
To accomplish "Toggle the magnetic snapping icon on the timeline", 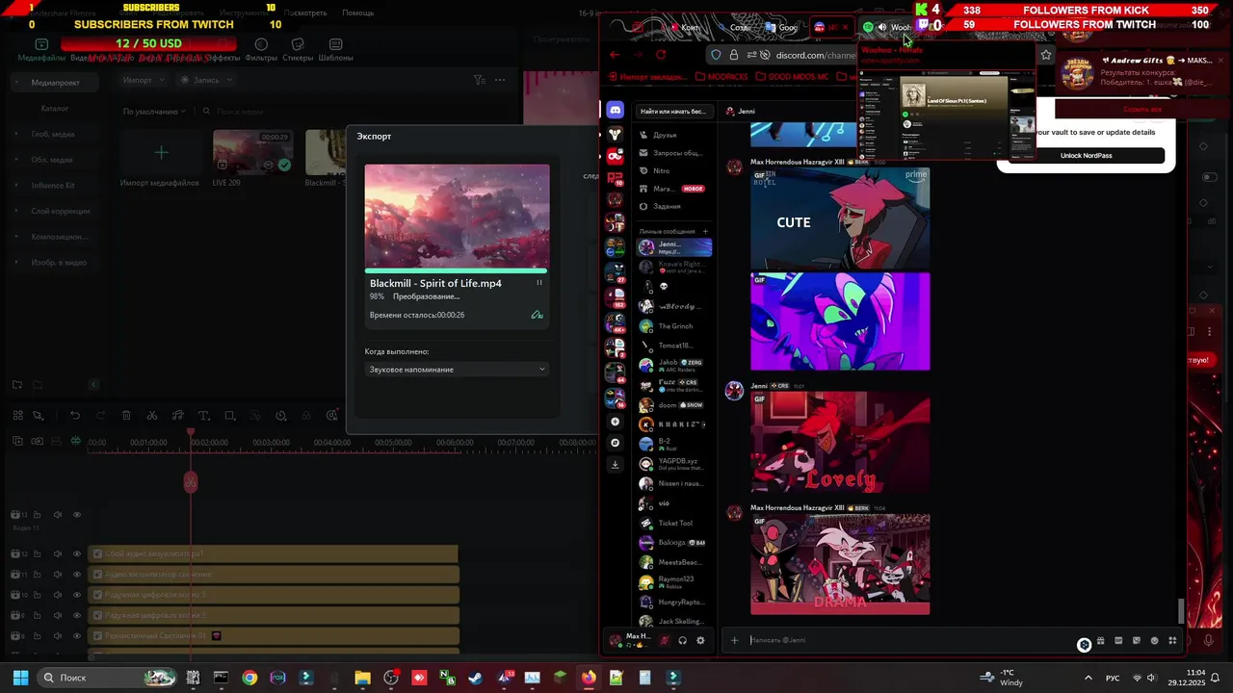I will (75, 442).
